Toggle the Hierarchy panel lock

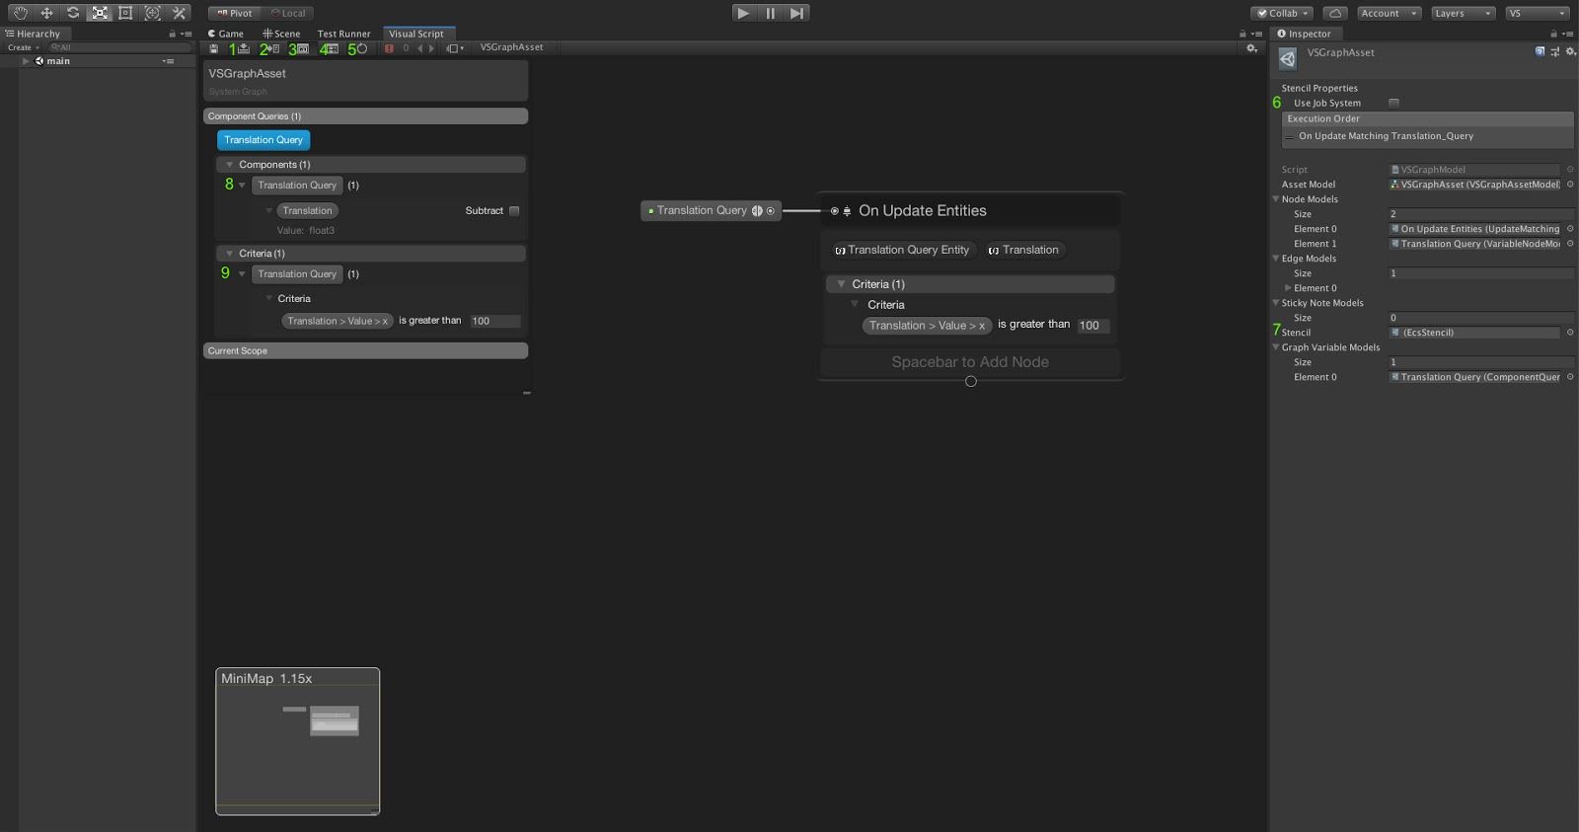172,34
